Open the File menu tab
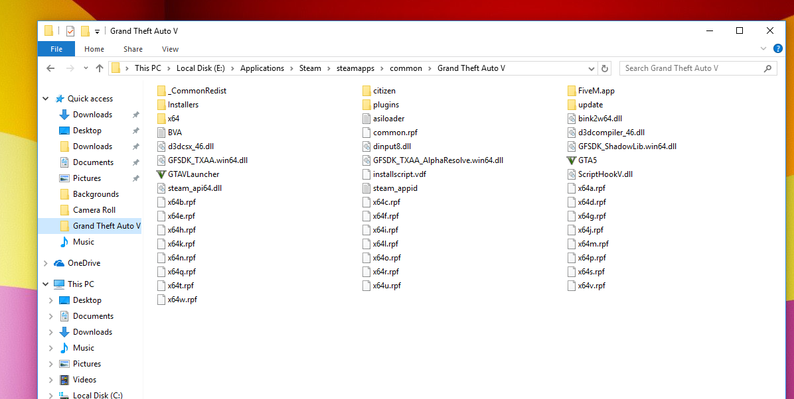794x399 pixels. pos(56,49)
